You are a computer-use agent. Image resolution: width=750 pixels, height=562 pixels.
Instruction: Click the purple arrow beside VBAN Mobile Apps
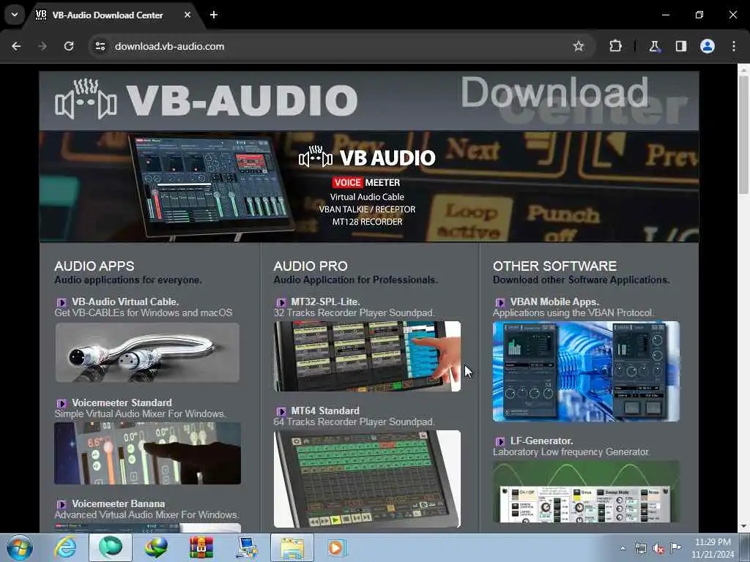500,302
